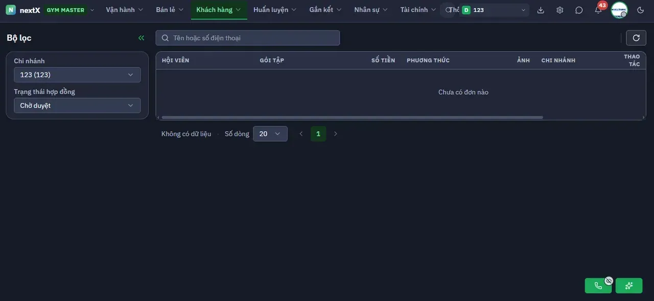Click the refresh icon above the table
Image resolution: width=654 pixels, height=301 pixels.
pos(636,38)
